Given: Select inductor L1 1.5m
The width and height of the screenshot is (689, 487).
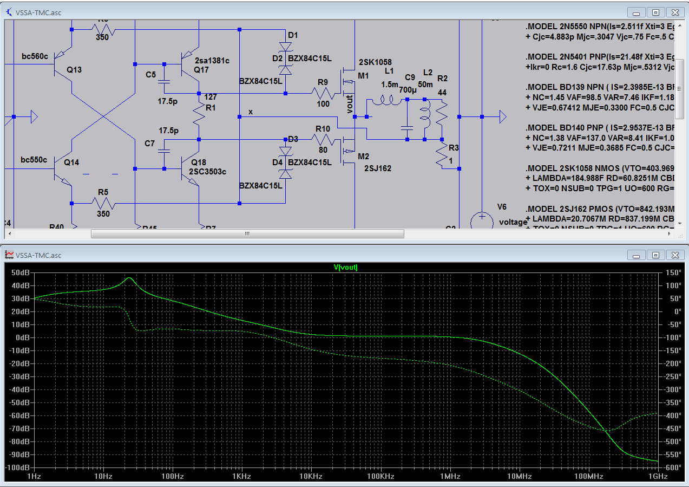Looking at the screenshot, I should pos(386,100).
